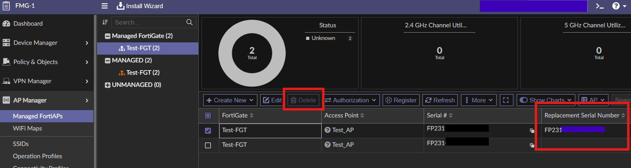Open the Create New dropdown
Viewport: 631px width, 168px height.
pyautogui.click(x=231, y=100)
